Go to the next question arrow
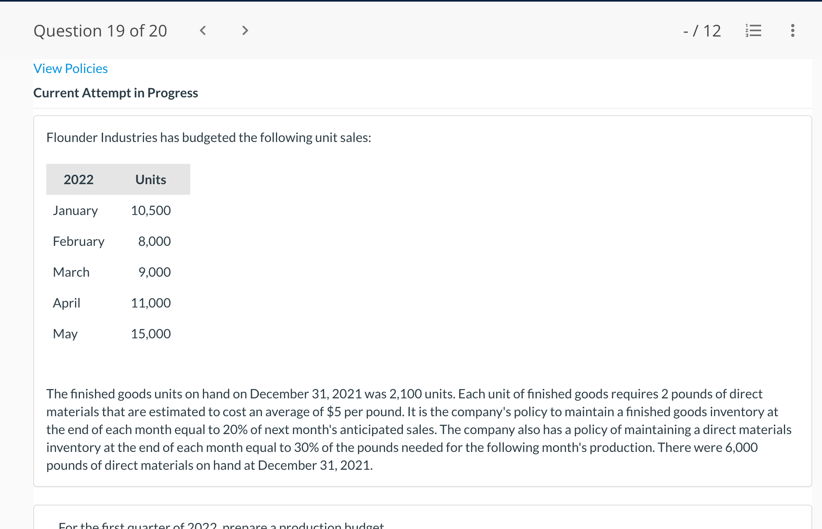This screenshot has width=822, height=529. [x=245, y=30]
